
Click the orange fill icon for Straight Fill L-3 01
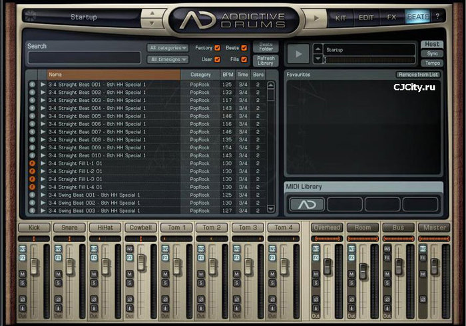click(x=32, y=179)
